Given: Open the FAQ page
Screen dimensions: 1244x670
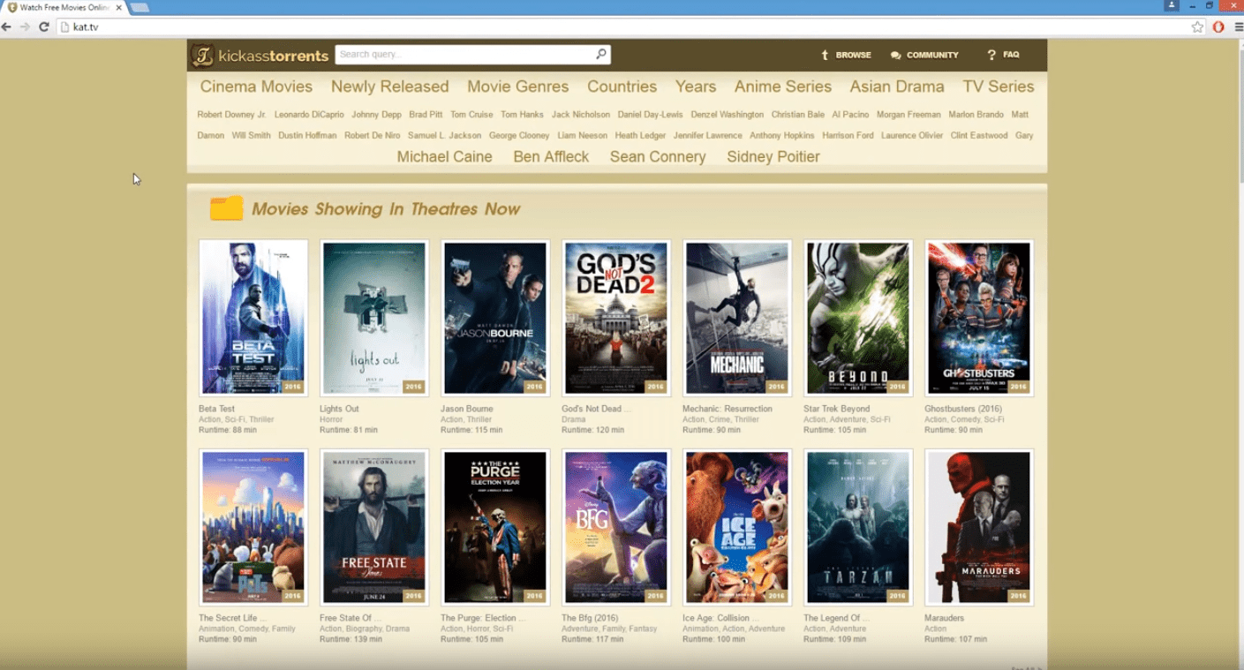Looking at the screenshot, I should coord(1003,55).
